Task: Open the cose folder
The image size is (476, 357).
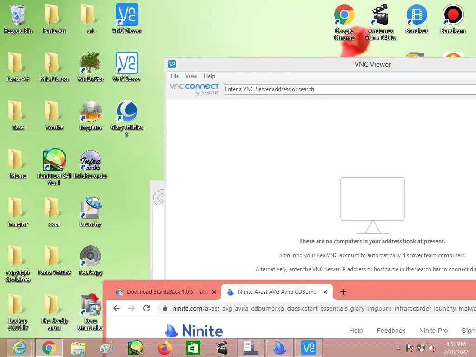Action: 54,212
